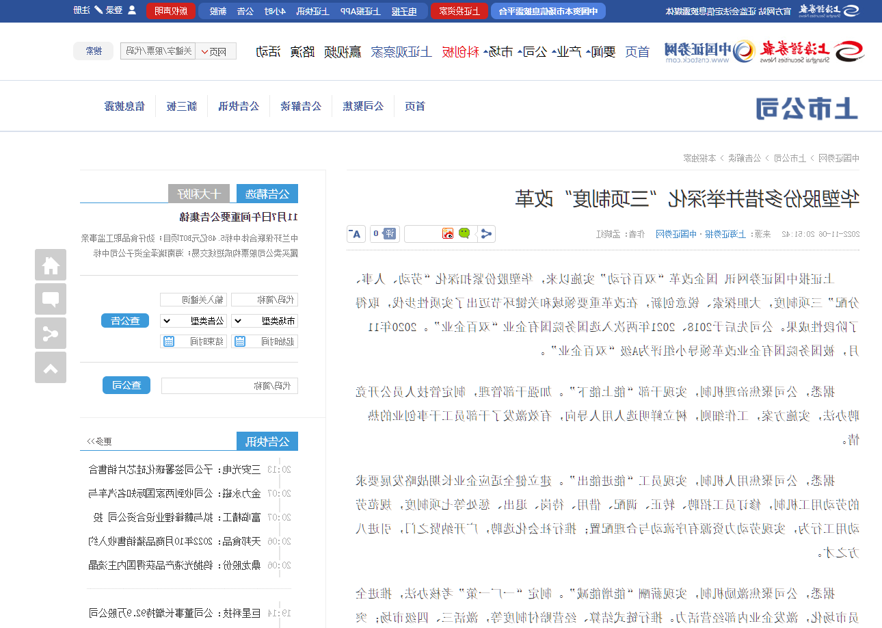
Task: Focus the 代码/简称 field beside 查公司
Action: click(x=229, y=386)
